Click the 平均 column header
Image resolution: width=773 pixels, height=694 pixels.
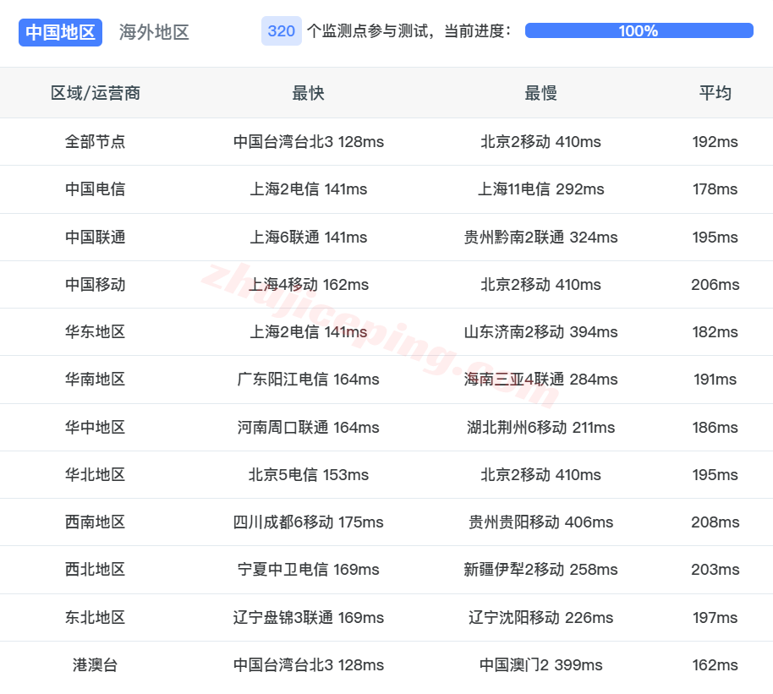click(715, 93)
